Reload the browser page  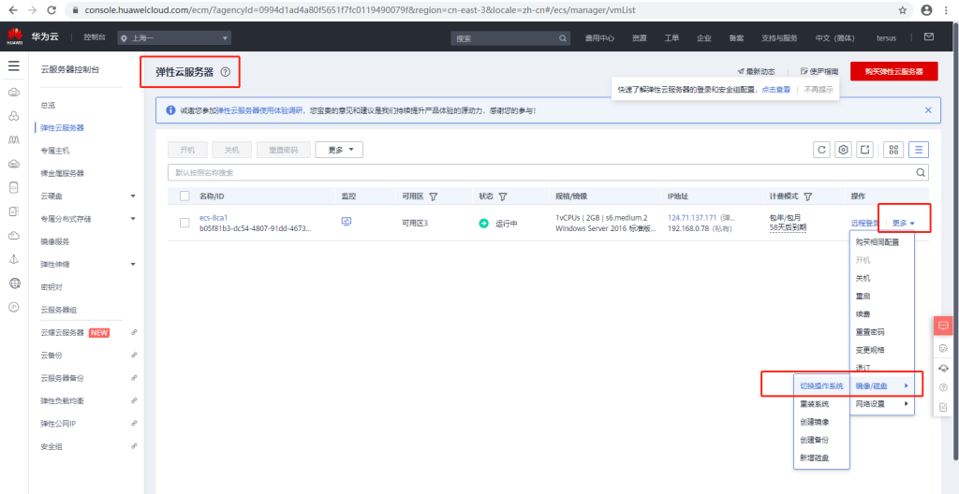52,10
